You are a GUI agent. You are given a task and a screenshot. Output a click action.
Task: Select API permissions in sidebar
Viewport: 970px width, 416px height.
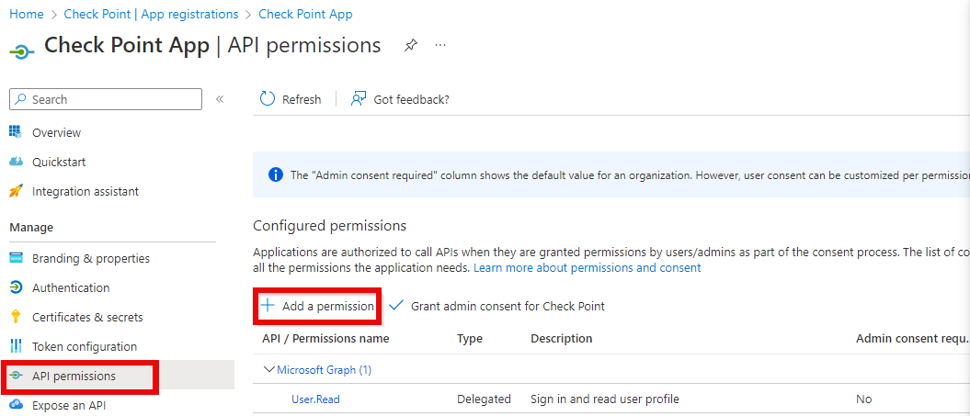pos(74,377)
